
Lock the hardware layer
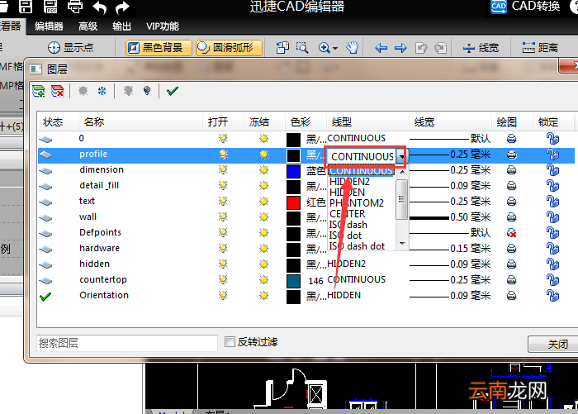pyautogui.click(x=552, y=249)
